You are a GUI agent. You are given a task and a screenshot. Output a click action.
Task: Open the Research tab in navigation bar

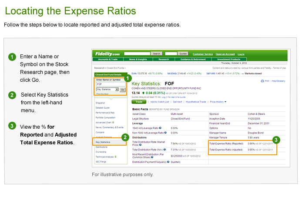tap(164, 59)
